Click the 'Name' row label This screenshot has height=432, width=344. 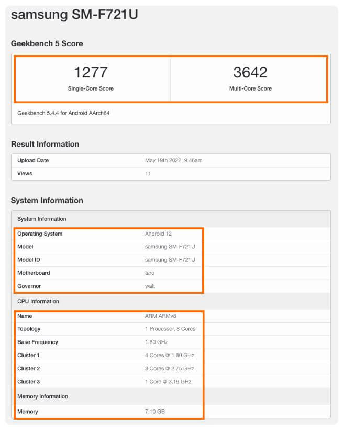[25, 316]
